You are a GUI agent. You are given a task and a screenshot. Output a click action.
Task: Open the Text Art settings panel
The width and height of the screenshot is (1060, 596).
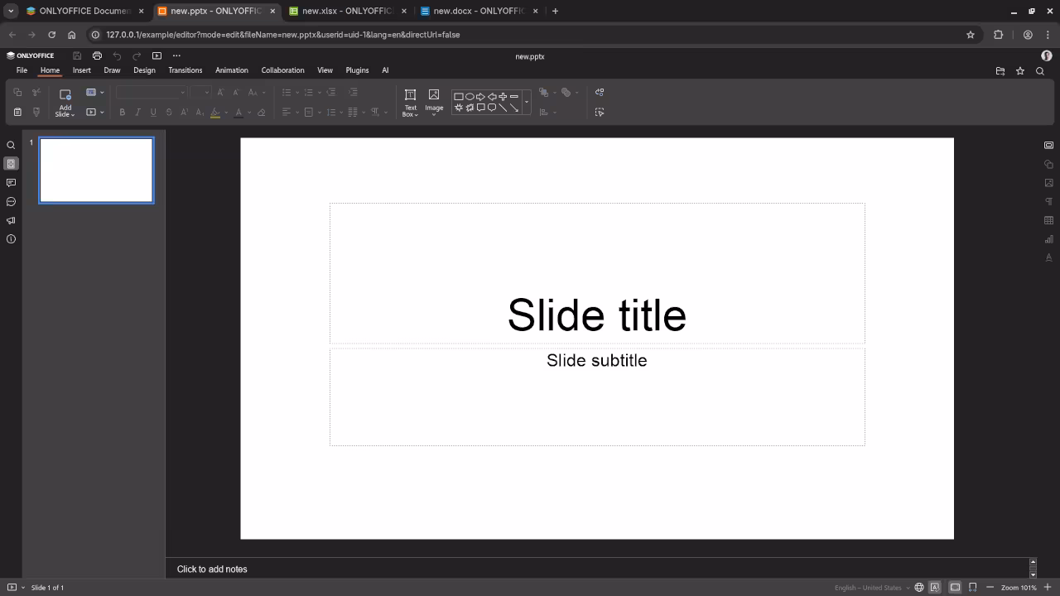[x=1048, y=257]
